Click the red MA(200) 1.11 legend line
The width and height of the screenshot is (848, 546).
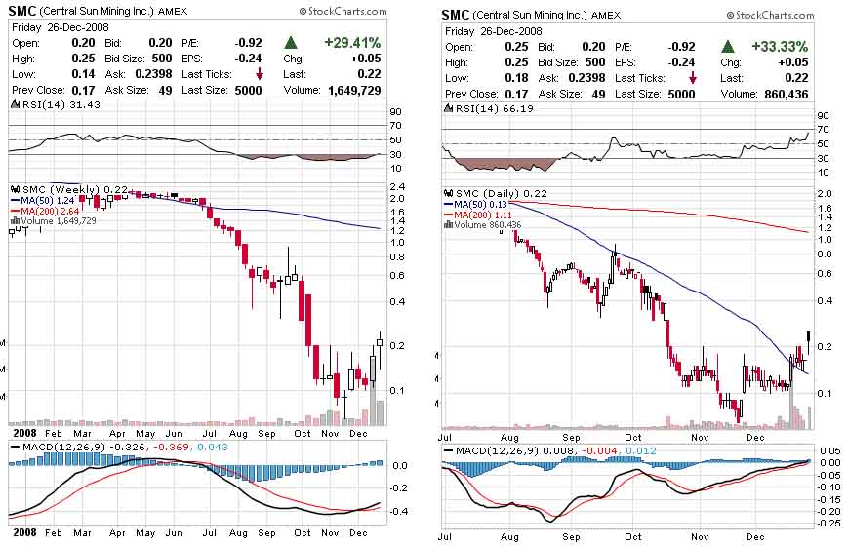[448, 214]
